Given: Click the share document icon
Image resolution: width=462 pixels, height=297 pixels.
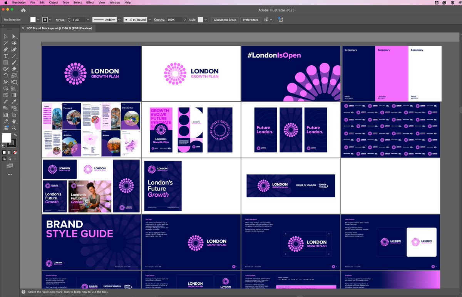Looking at the screenshot, I should pos(281,20).
